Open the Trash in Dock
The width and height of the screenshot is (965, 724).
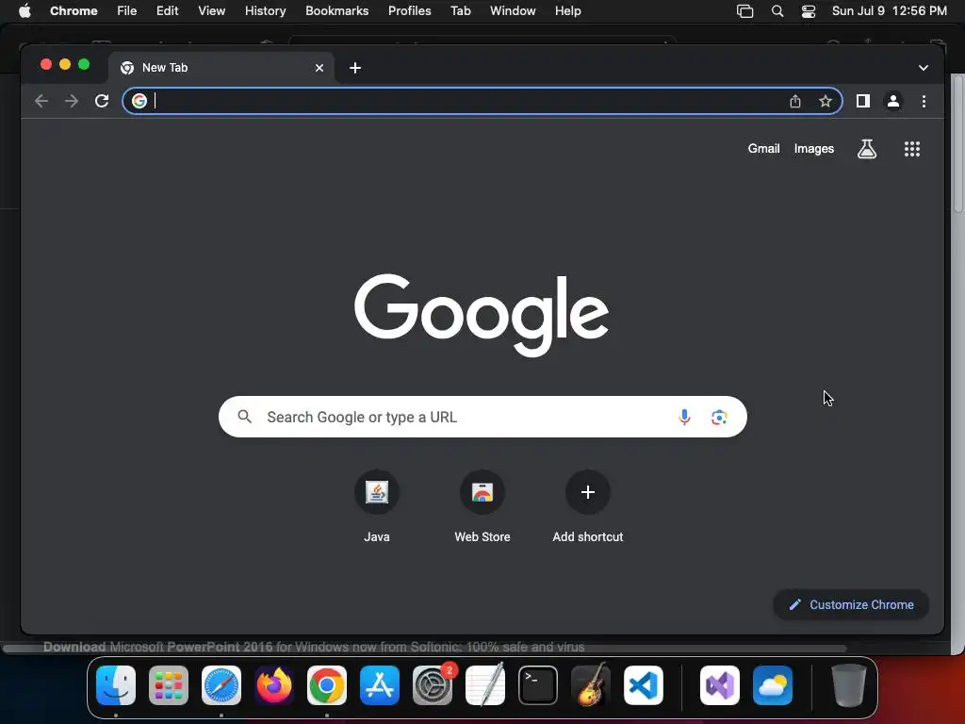click(849, 685)
